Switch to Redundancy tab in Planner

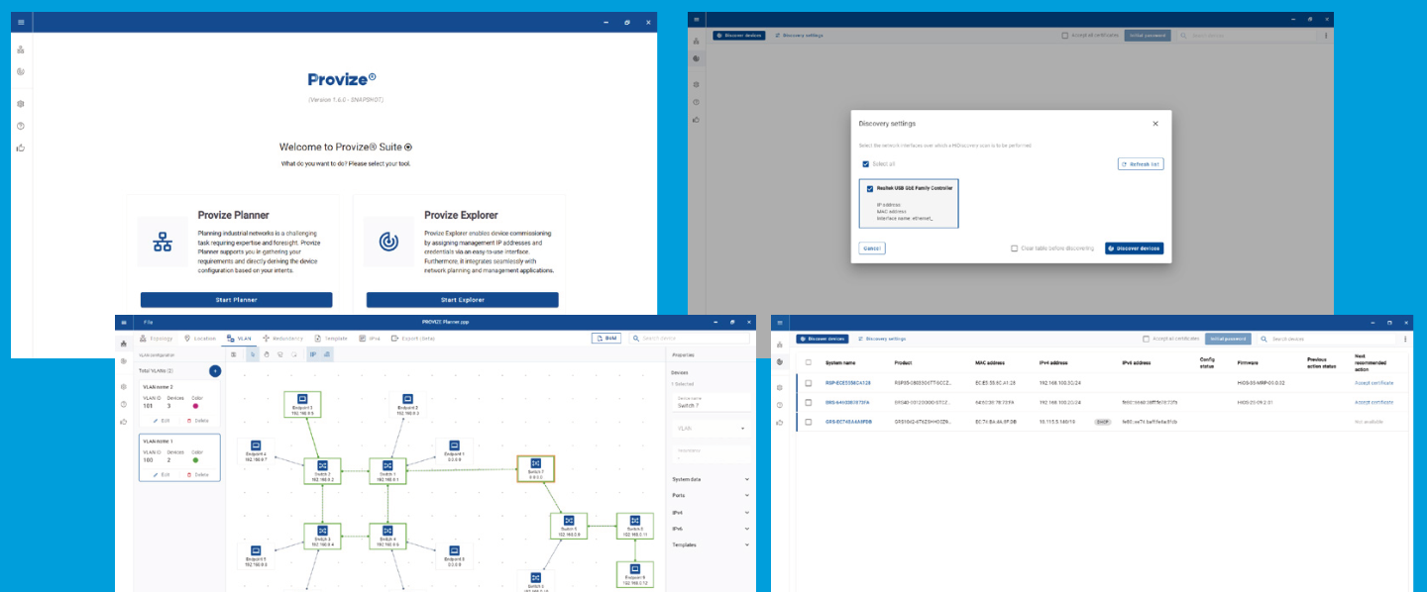point(282,339)
